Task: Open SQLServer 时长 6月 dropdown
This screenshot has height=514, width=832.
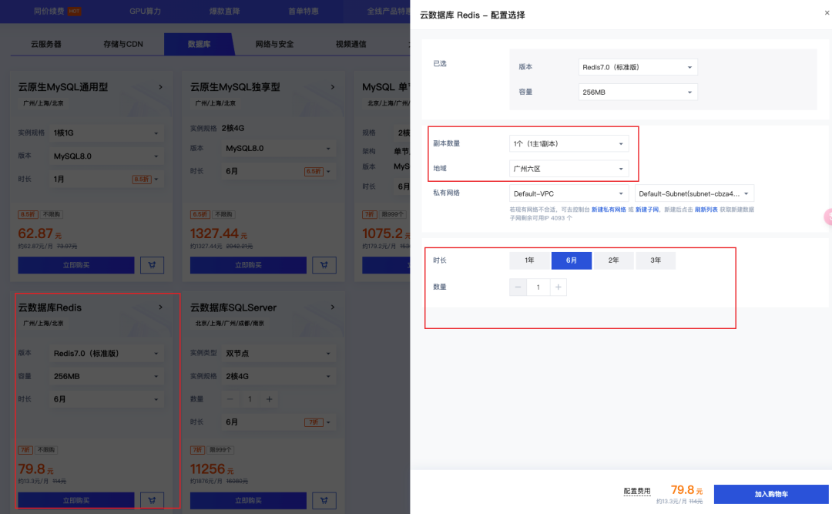Action: [x=278, y=422]
